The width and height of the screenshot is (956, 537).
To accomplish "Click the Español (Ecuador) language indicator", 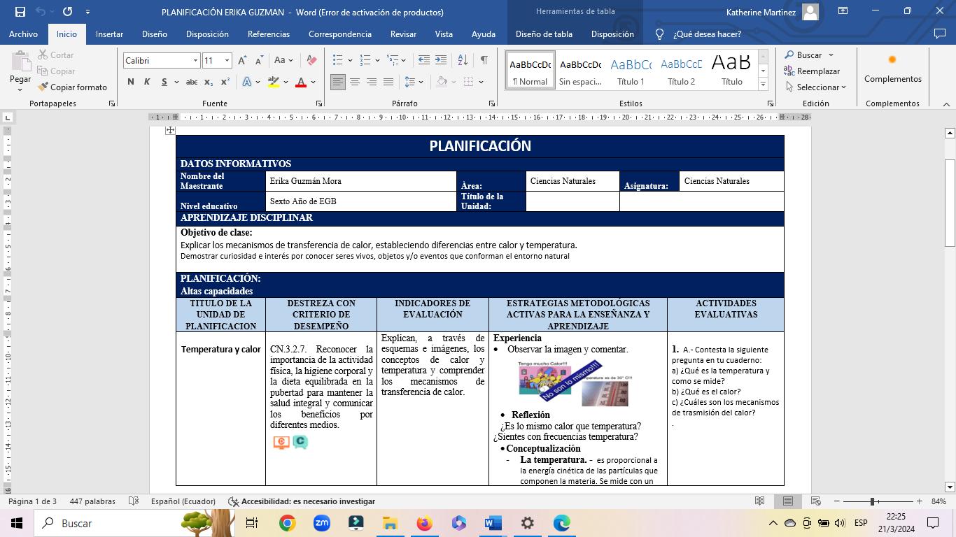I will (183, 501).
